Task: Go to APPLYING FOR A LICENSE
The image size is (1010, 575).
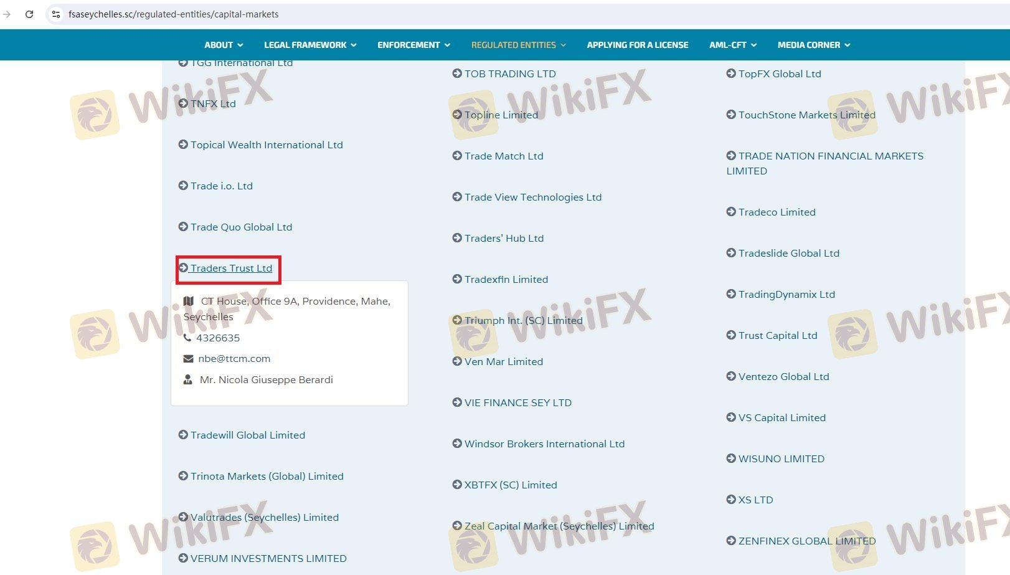Action: click(x=638, y=45)
